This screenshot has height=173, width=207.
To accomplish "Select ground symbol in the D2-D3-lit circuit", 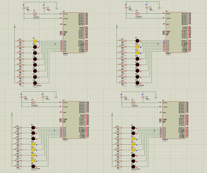I will tap(159, 8).
